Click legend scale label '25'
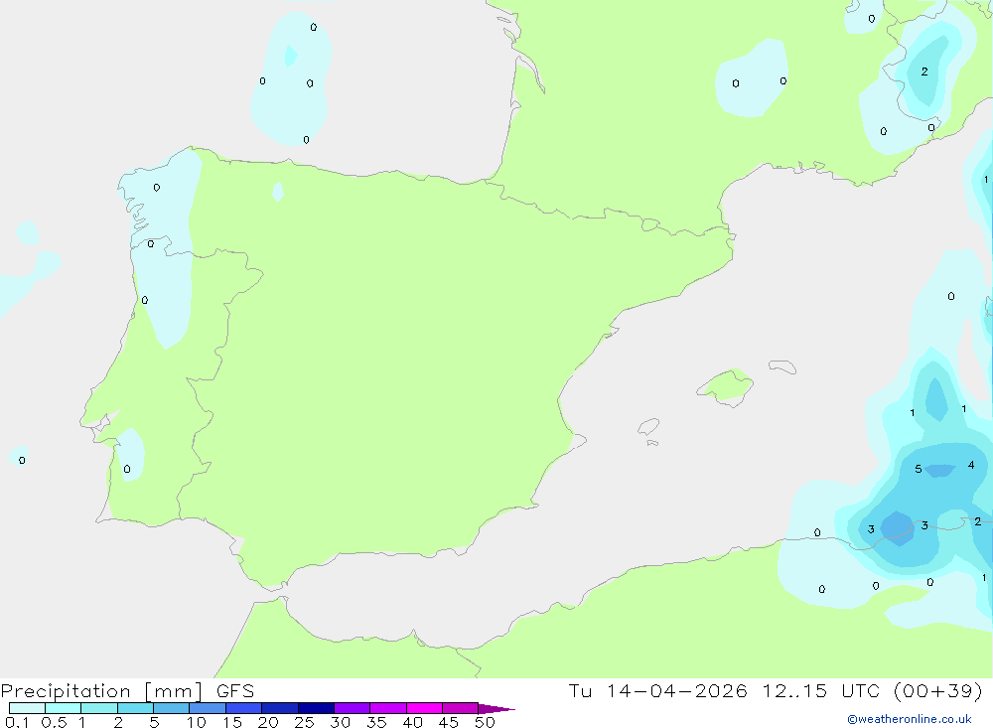 click(305, 722)
